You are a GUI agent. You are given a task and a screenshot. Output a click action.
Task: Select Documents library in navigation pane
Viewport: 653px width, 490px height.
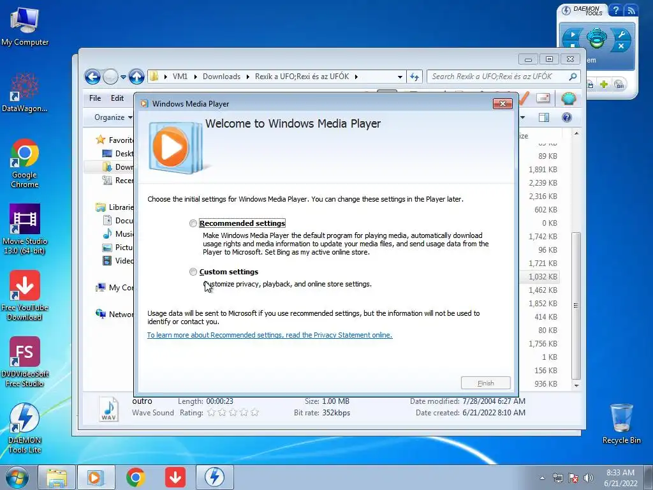tap(118, 220)
